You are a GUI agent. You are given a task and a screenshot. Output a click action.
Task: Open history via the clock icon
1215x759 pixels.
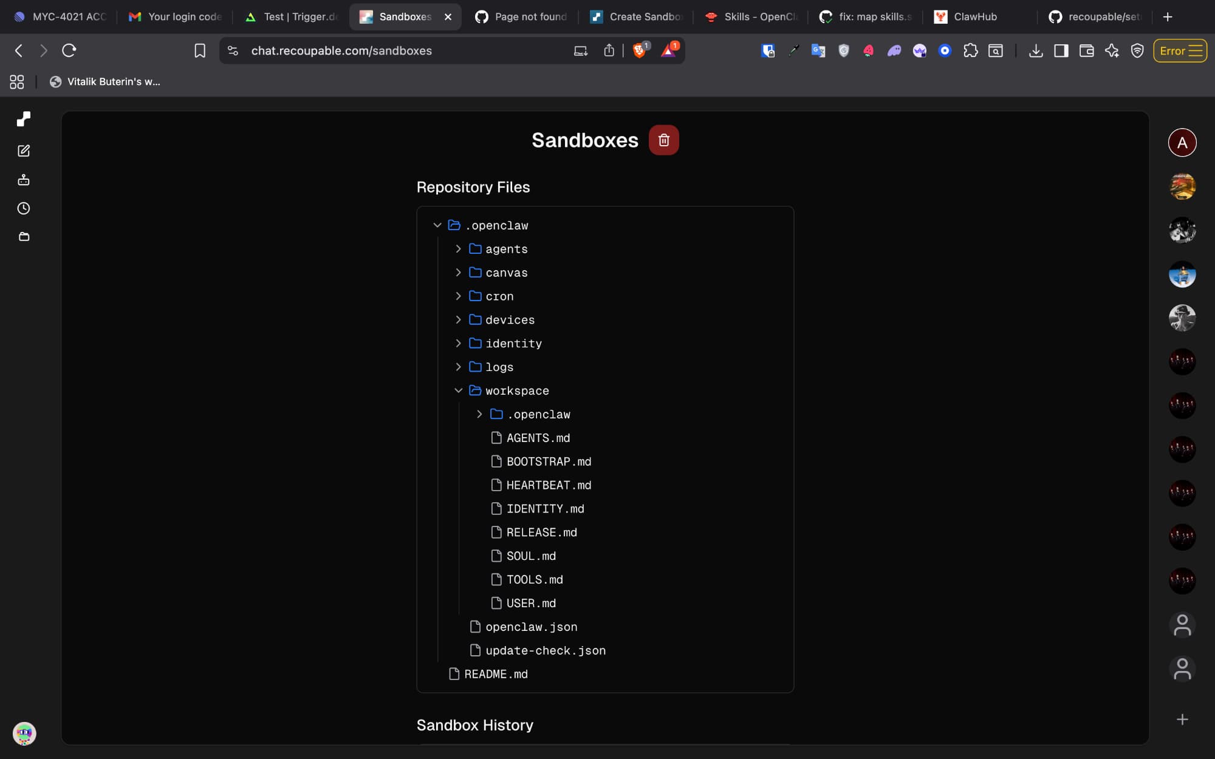[24, 208]
